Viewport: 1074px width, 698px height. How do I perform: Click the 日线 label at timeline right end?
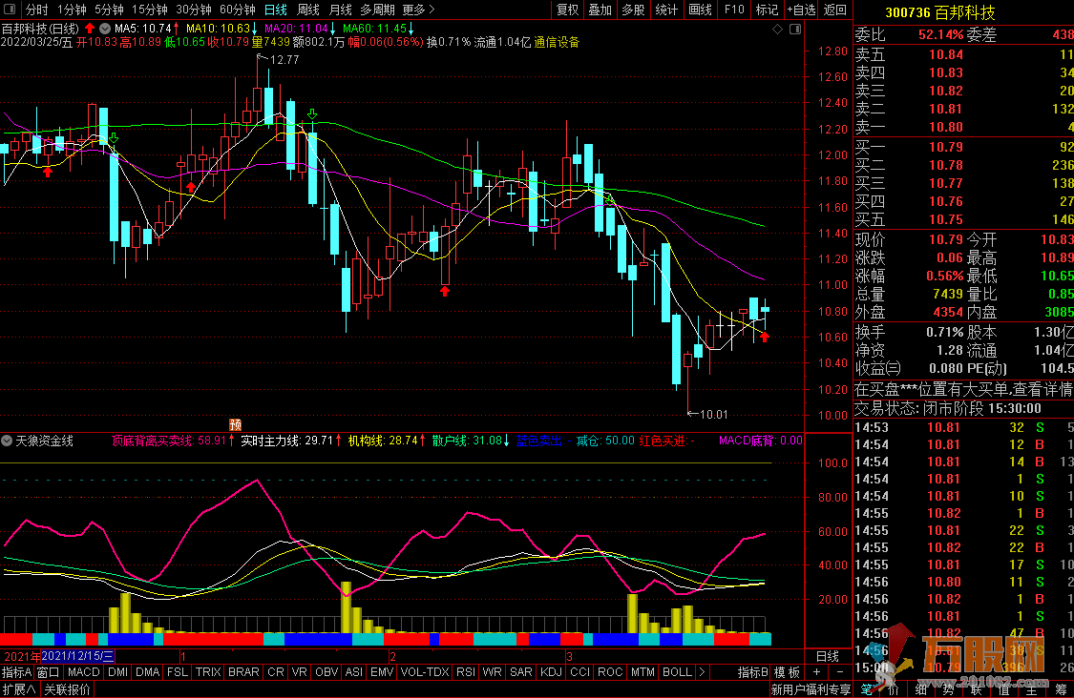[828, 656]
